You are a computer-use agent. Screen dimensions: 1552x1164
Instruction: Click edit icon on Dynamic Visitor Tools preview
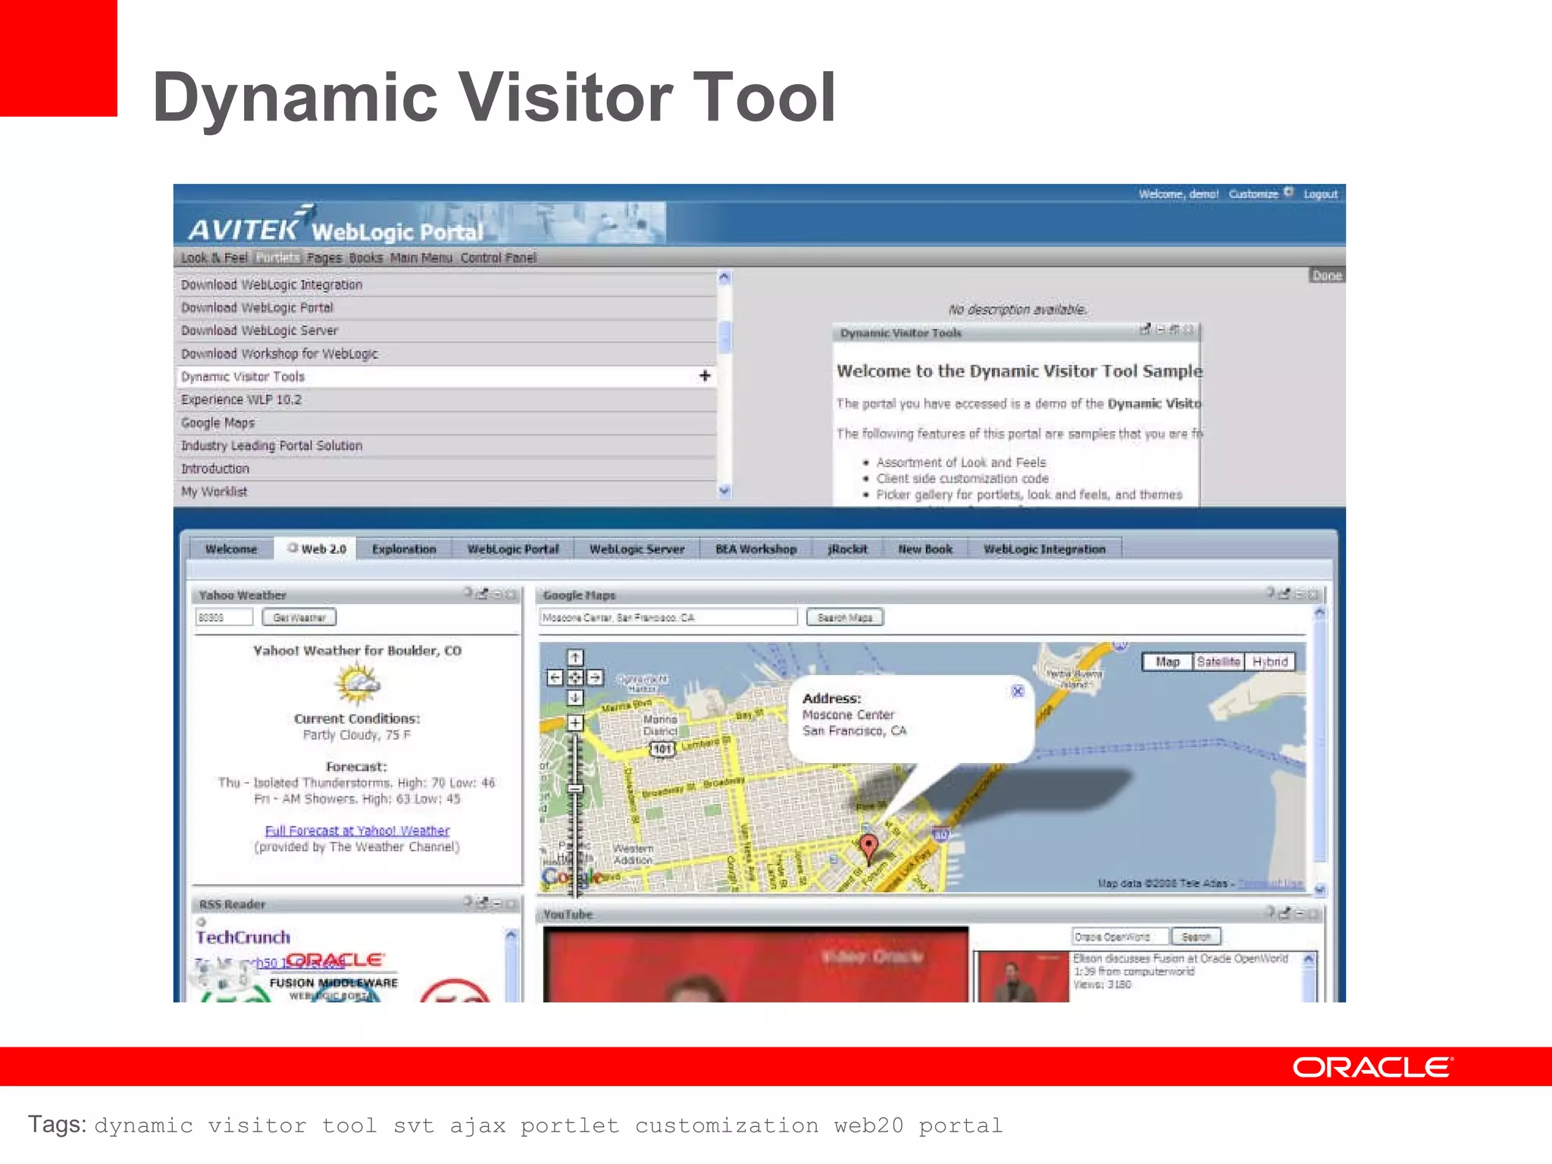click(x=1145, y=329)
